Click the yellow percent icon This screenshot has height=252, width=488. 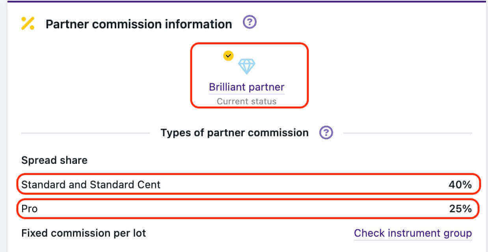click(x=28, y=24)
